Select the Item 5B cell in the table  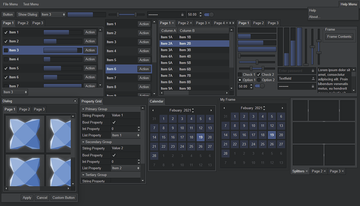click(185, 63)
